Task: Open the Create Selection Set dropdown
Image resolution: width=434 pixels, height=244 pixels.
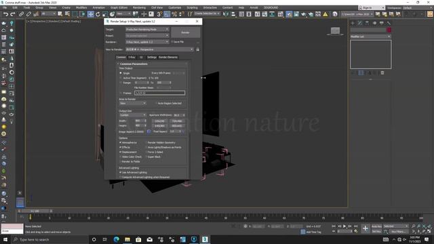Action: tap(207, 14)
